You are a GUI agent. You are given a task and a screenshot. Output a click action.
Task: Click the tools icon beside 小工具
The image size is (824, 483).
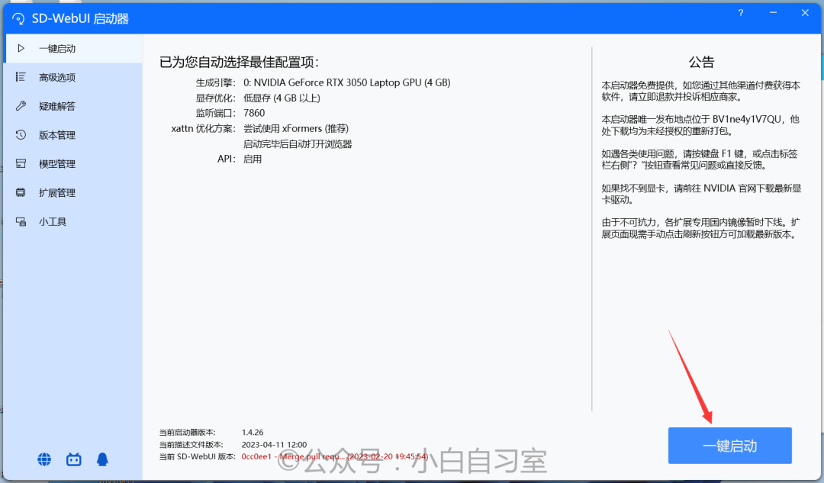click(21, 221)
